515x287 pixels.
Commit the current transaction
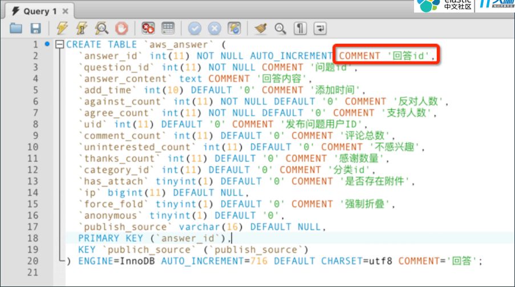194,28
